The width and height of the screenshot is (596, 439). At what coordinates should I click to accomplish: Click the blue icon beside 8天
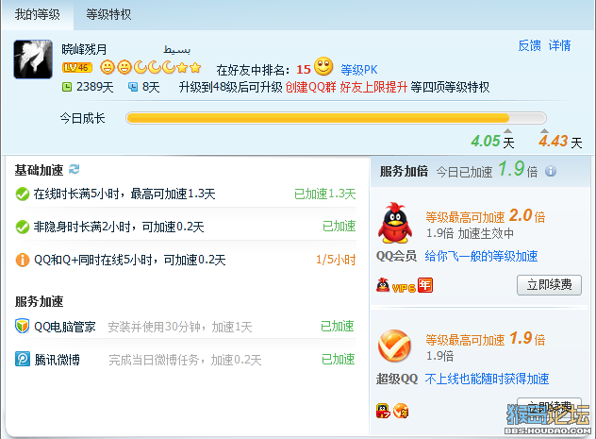coord(133,87)
